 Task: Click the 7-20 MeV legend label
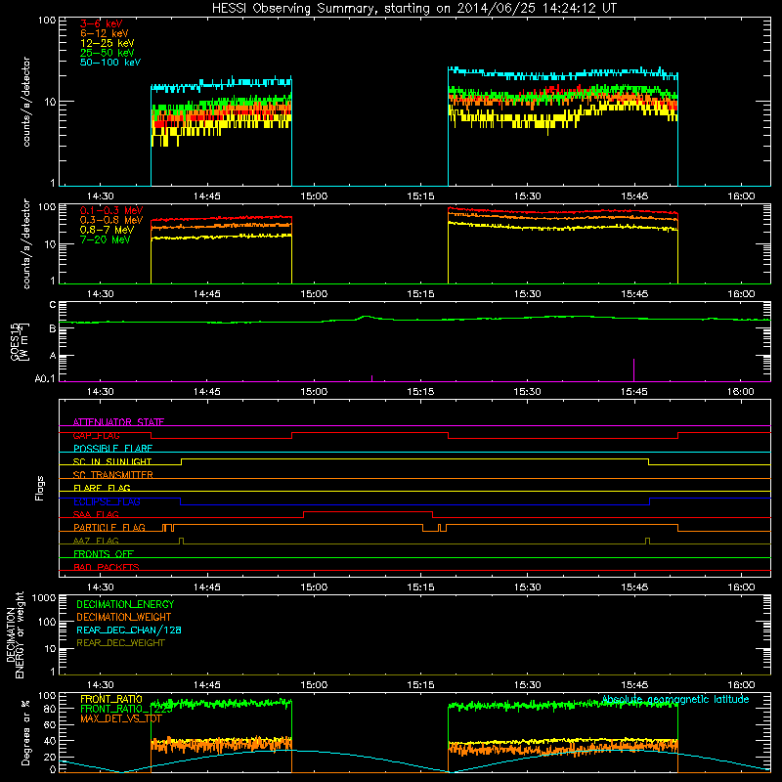tap(106, 239)
